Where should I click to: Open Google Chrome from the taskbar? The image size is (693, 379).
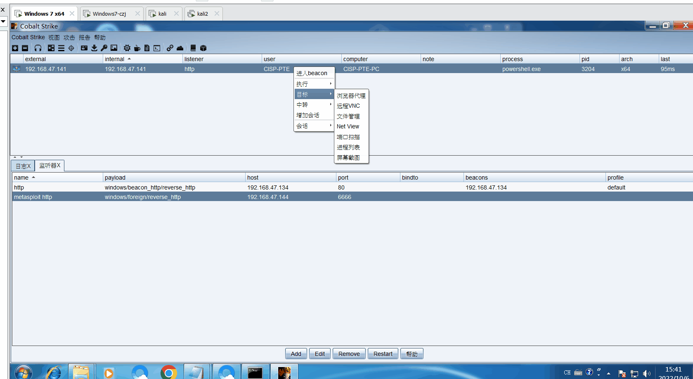[x=168, y=372]
